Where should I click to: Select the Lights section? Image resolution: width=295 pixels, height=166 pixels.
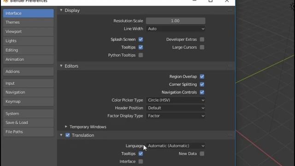pyautogui.click(x=29, y=41)
